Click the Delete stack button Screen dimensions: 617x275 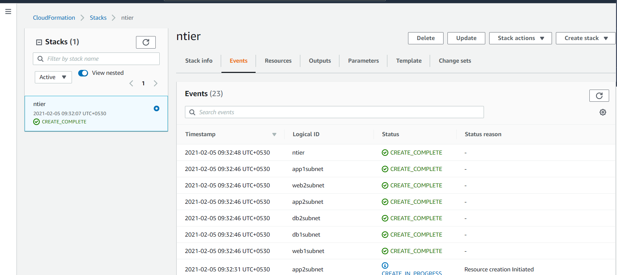point(425,38)
